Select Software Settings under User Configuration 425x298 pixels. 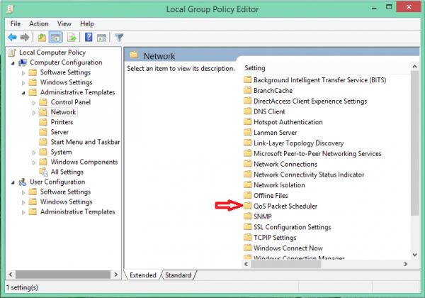click(65, 192)
